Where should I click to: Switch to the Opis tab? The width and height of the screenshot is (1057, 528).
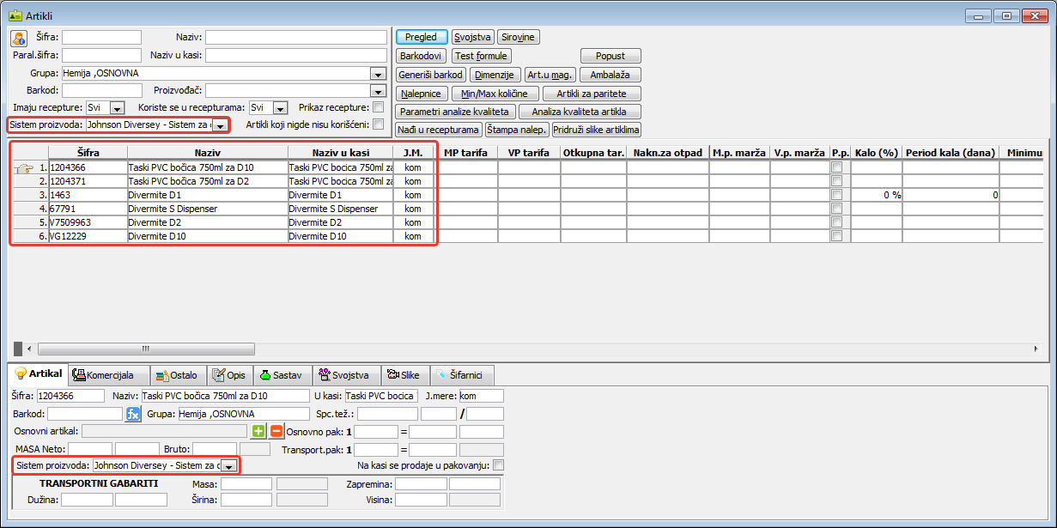pos(229,375)
